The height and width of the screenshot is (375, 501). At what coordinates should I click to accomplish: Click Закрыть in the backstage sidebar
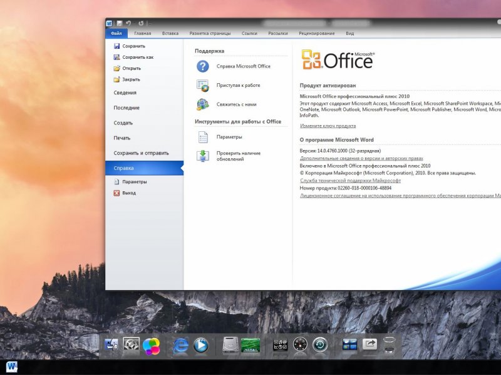point(127,79)
